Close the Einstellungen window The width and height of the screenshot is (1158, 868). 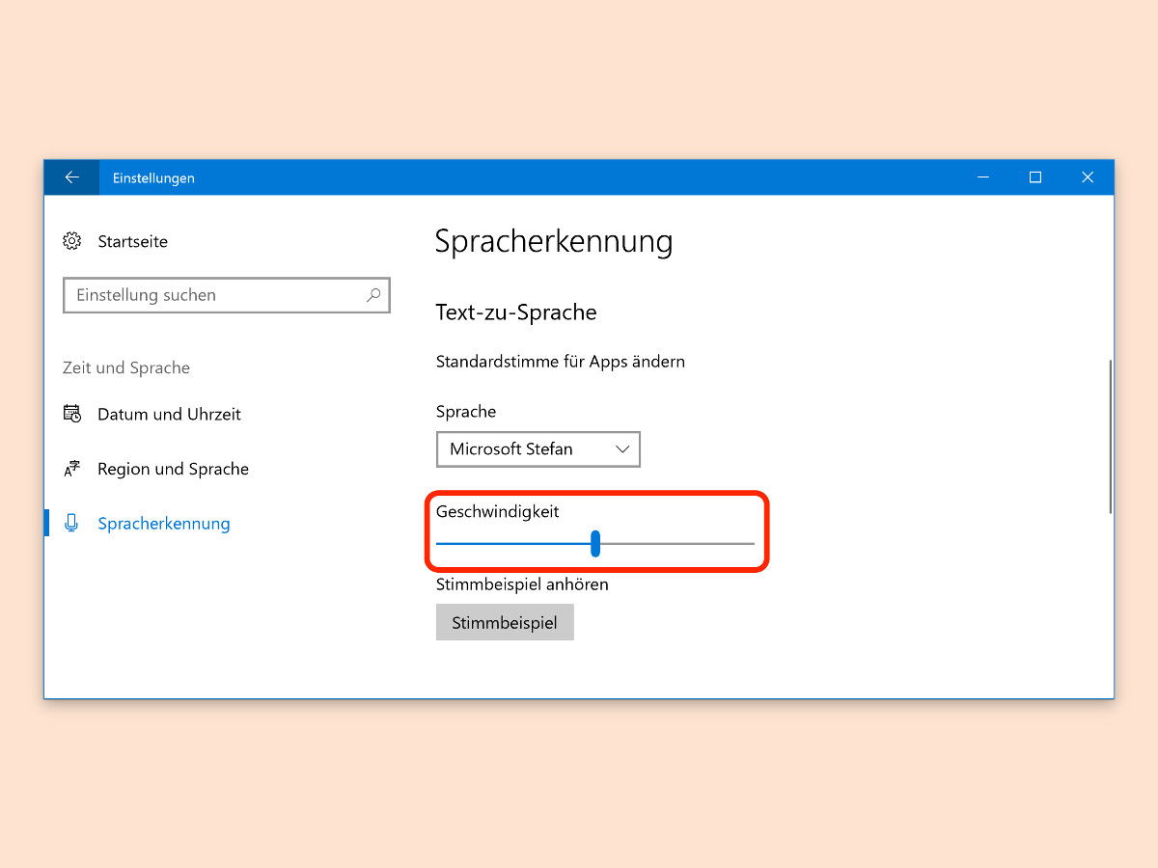pyautogui.click(x=1088, y=177)
